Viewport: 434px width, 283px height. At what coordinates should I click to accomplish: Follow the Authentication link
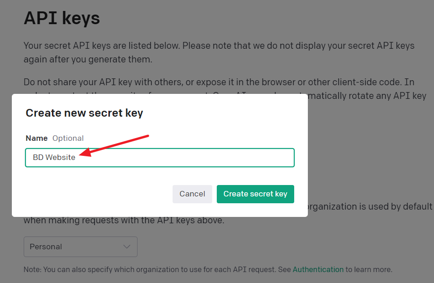pos(318,269)
